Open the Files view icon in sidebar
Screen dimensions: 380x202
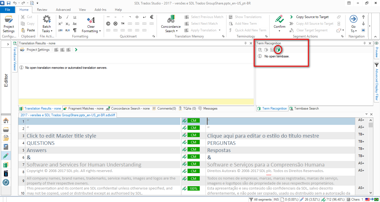[x=6, y=138]
